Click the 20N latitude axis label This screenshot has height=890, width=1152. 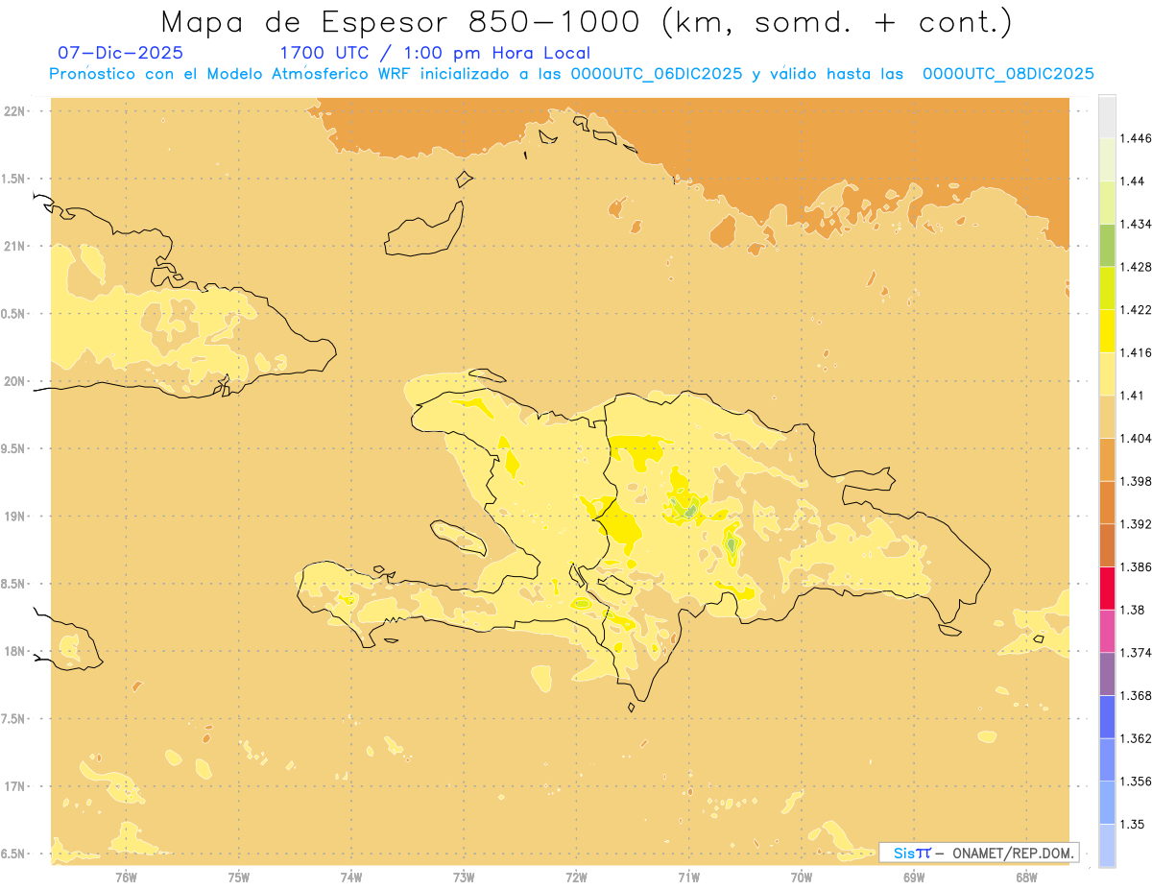coord(15,381)
